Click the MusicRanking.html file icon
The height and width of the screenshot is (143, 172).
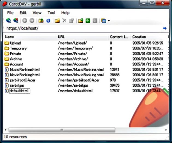pyautogui.click(x=7, y=69)
